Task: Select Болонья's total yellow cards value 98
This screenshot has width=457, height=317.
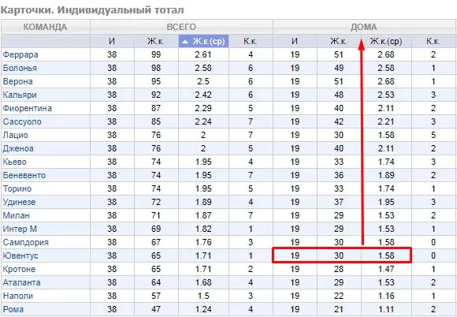Action: coord(156,68)
